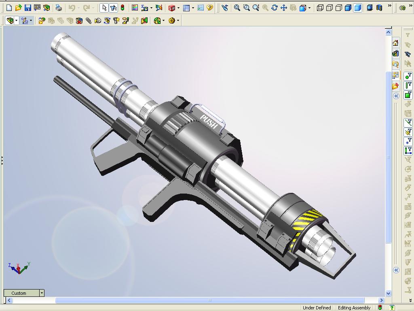
Task: Toggle the Filter Vertices selection filter
Action: pos(408,76)
